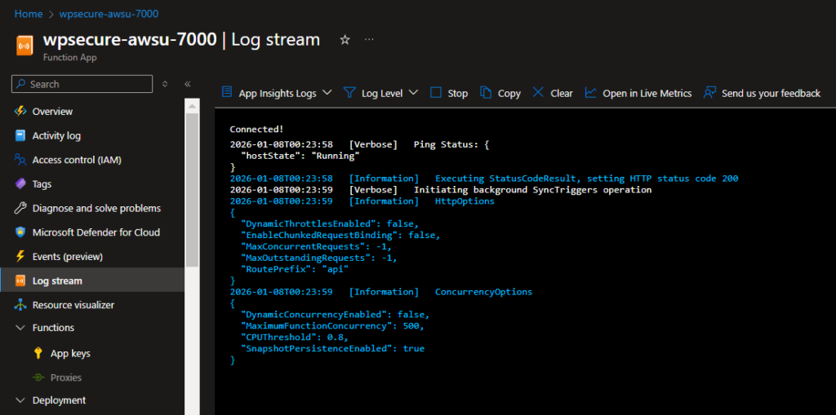836x415 pixels.
Task: Click the sort arrows next to search
Action: tap(165, 84)
